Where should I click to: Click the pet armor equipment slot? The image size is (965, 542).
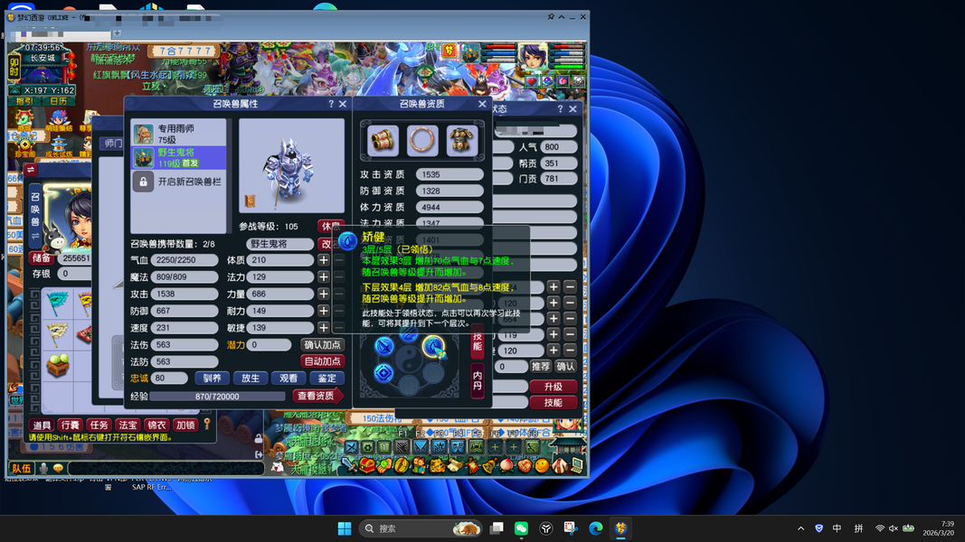(x=461, y=140)
